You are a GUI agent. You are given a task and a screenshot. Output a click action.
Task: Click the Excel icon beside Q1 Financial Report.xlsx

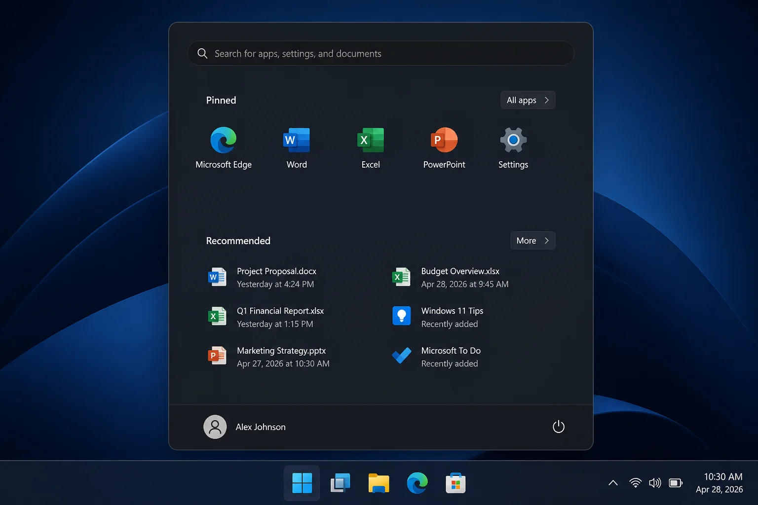click(x=217, y=317)
